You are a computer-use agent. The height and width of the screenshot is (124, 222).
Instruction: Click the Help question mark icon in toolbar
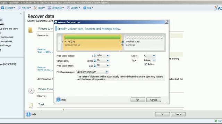pyautogui.click(x=85, y=8)
